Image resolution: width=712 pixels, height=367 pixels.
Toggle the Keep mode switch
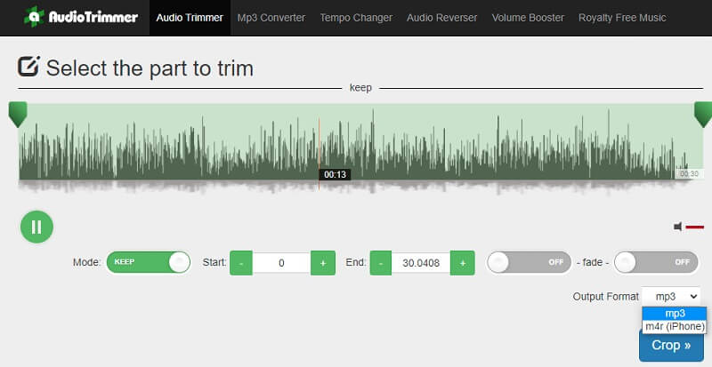tap(148, 262)
